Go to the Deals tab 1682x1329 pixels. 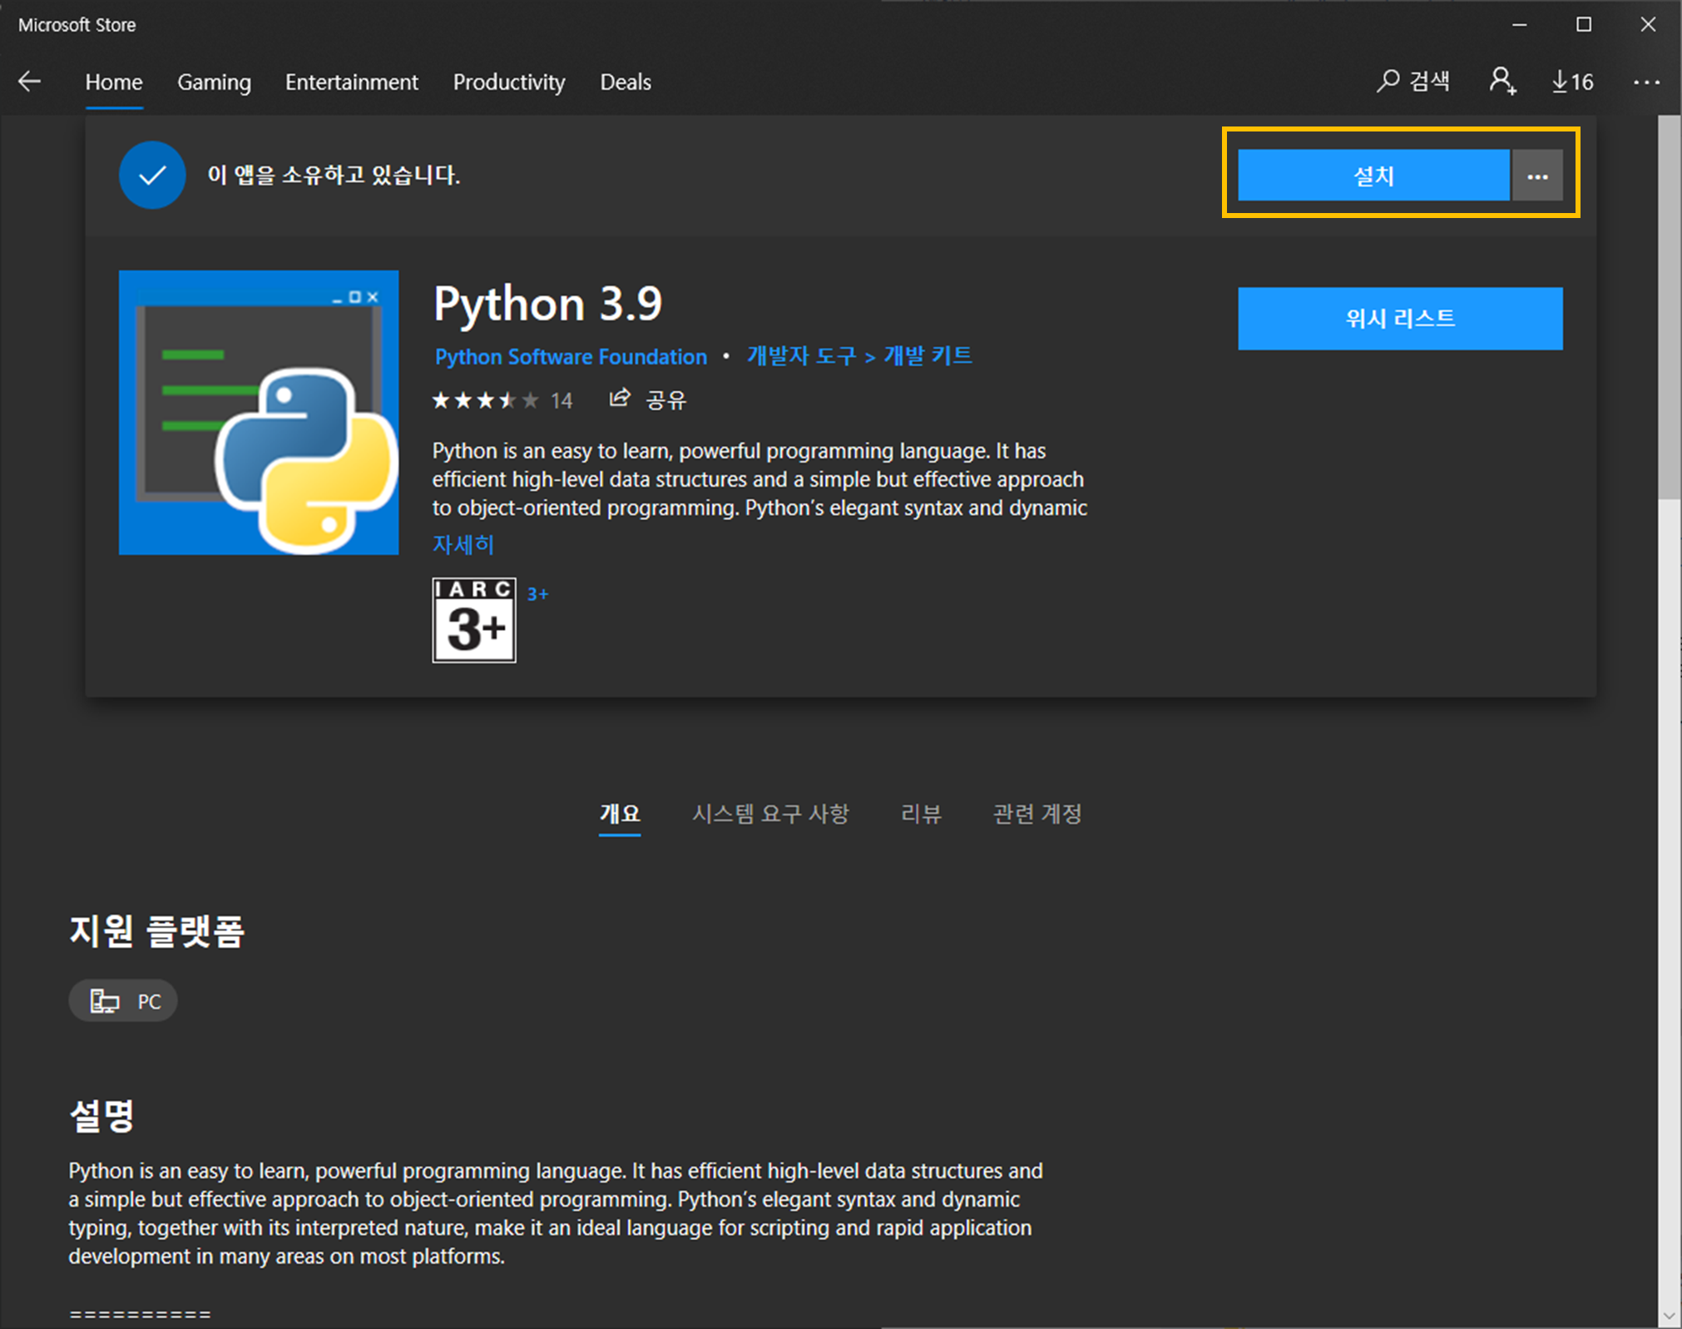pyautogui.click(x=626, y=82)
